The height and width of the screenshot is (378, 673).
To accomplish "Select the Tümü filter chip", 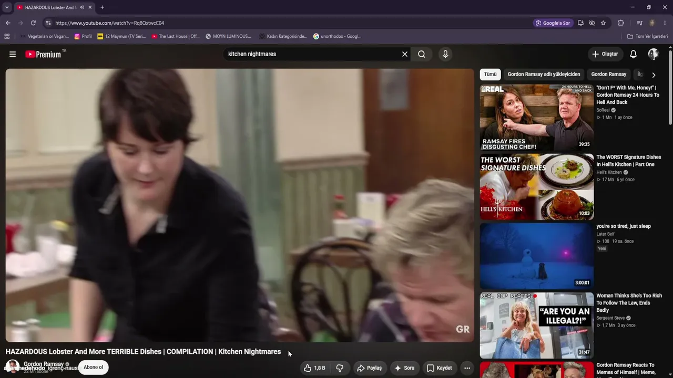I will pos(490,75).
